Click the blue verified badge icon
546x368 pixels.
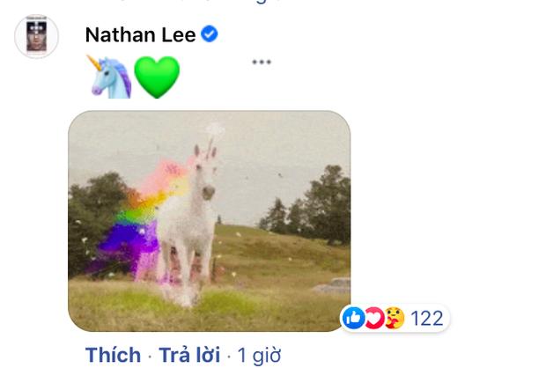coord(210,34)
